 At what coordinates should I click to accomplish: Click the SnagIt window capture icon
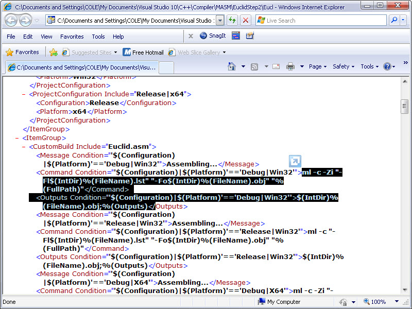pos(236,36)
